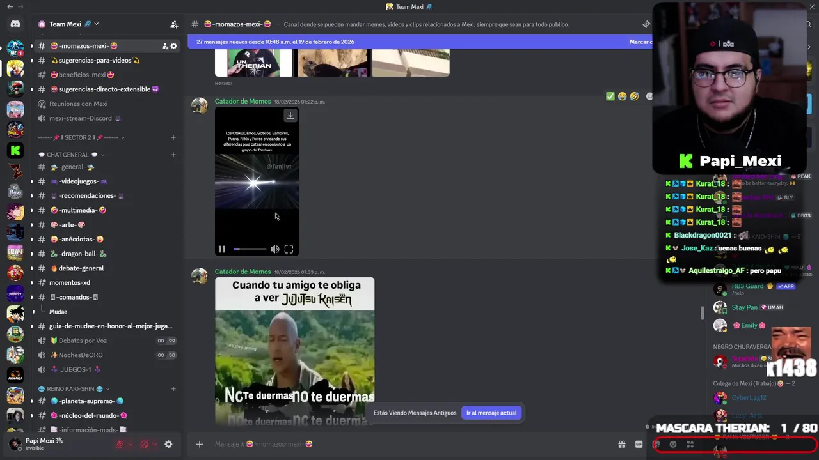Add channel to SECTOR 2 category
Screen dimensions: 819x460
point(173,137)
